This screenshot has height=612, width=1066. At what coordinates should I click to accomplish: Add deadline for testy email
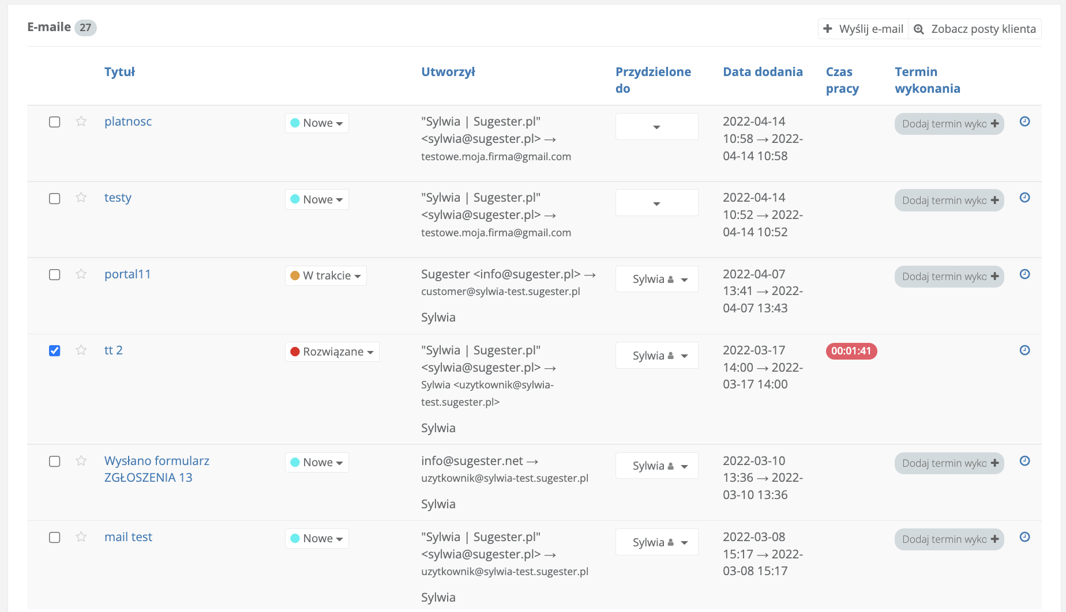(x=949, y=201)
